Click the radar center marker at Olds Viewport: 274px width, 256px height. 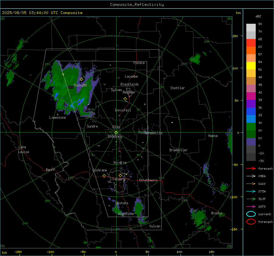[x=116, y=133]
